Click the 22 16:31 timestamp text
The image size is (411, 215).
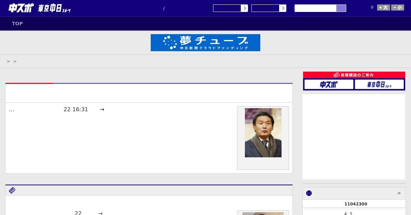76,110
